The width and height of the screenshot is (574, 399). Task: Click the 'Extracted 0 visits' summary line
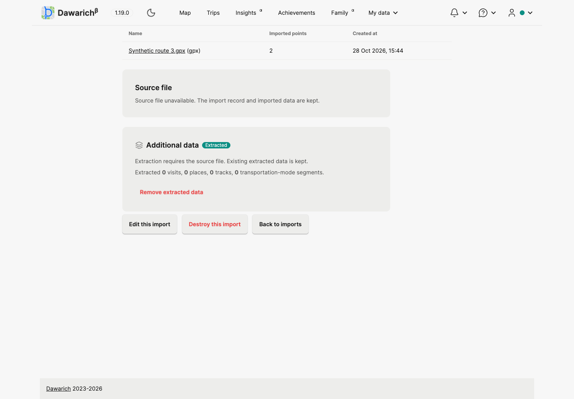tap(230, 172)
